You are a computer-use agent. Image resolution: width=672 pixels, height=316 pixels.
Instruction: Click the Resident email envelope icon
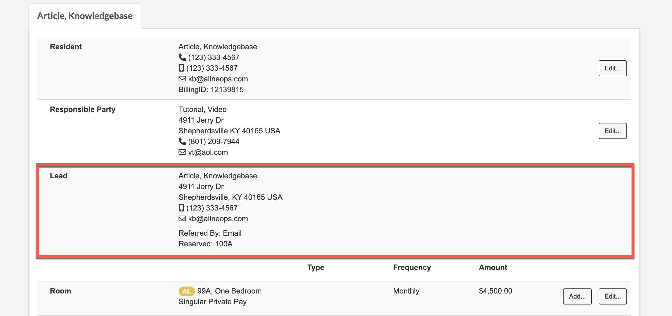182,79
